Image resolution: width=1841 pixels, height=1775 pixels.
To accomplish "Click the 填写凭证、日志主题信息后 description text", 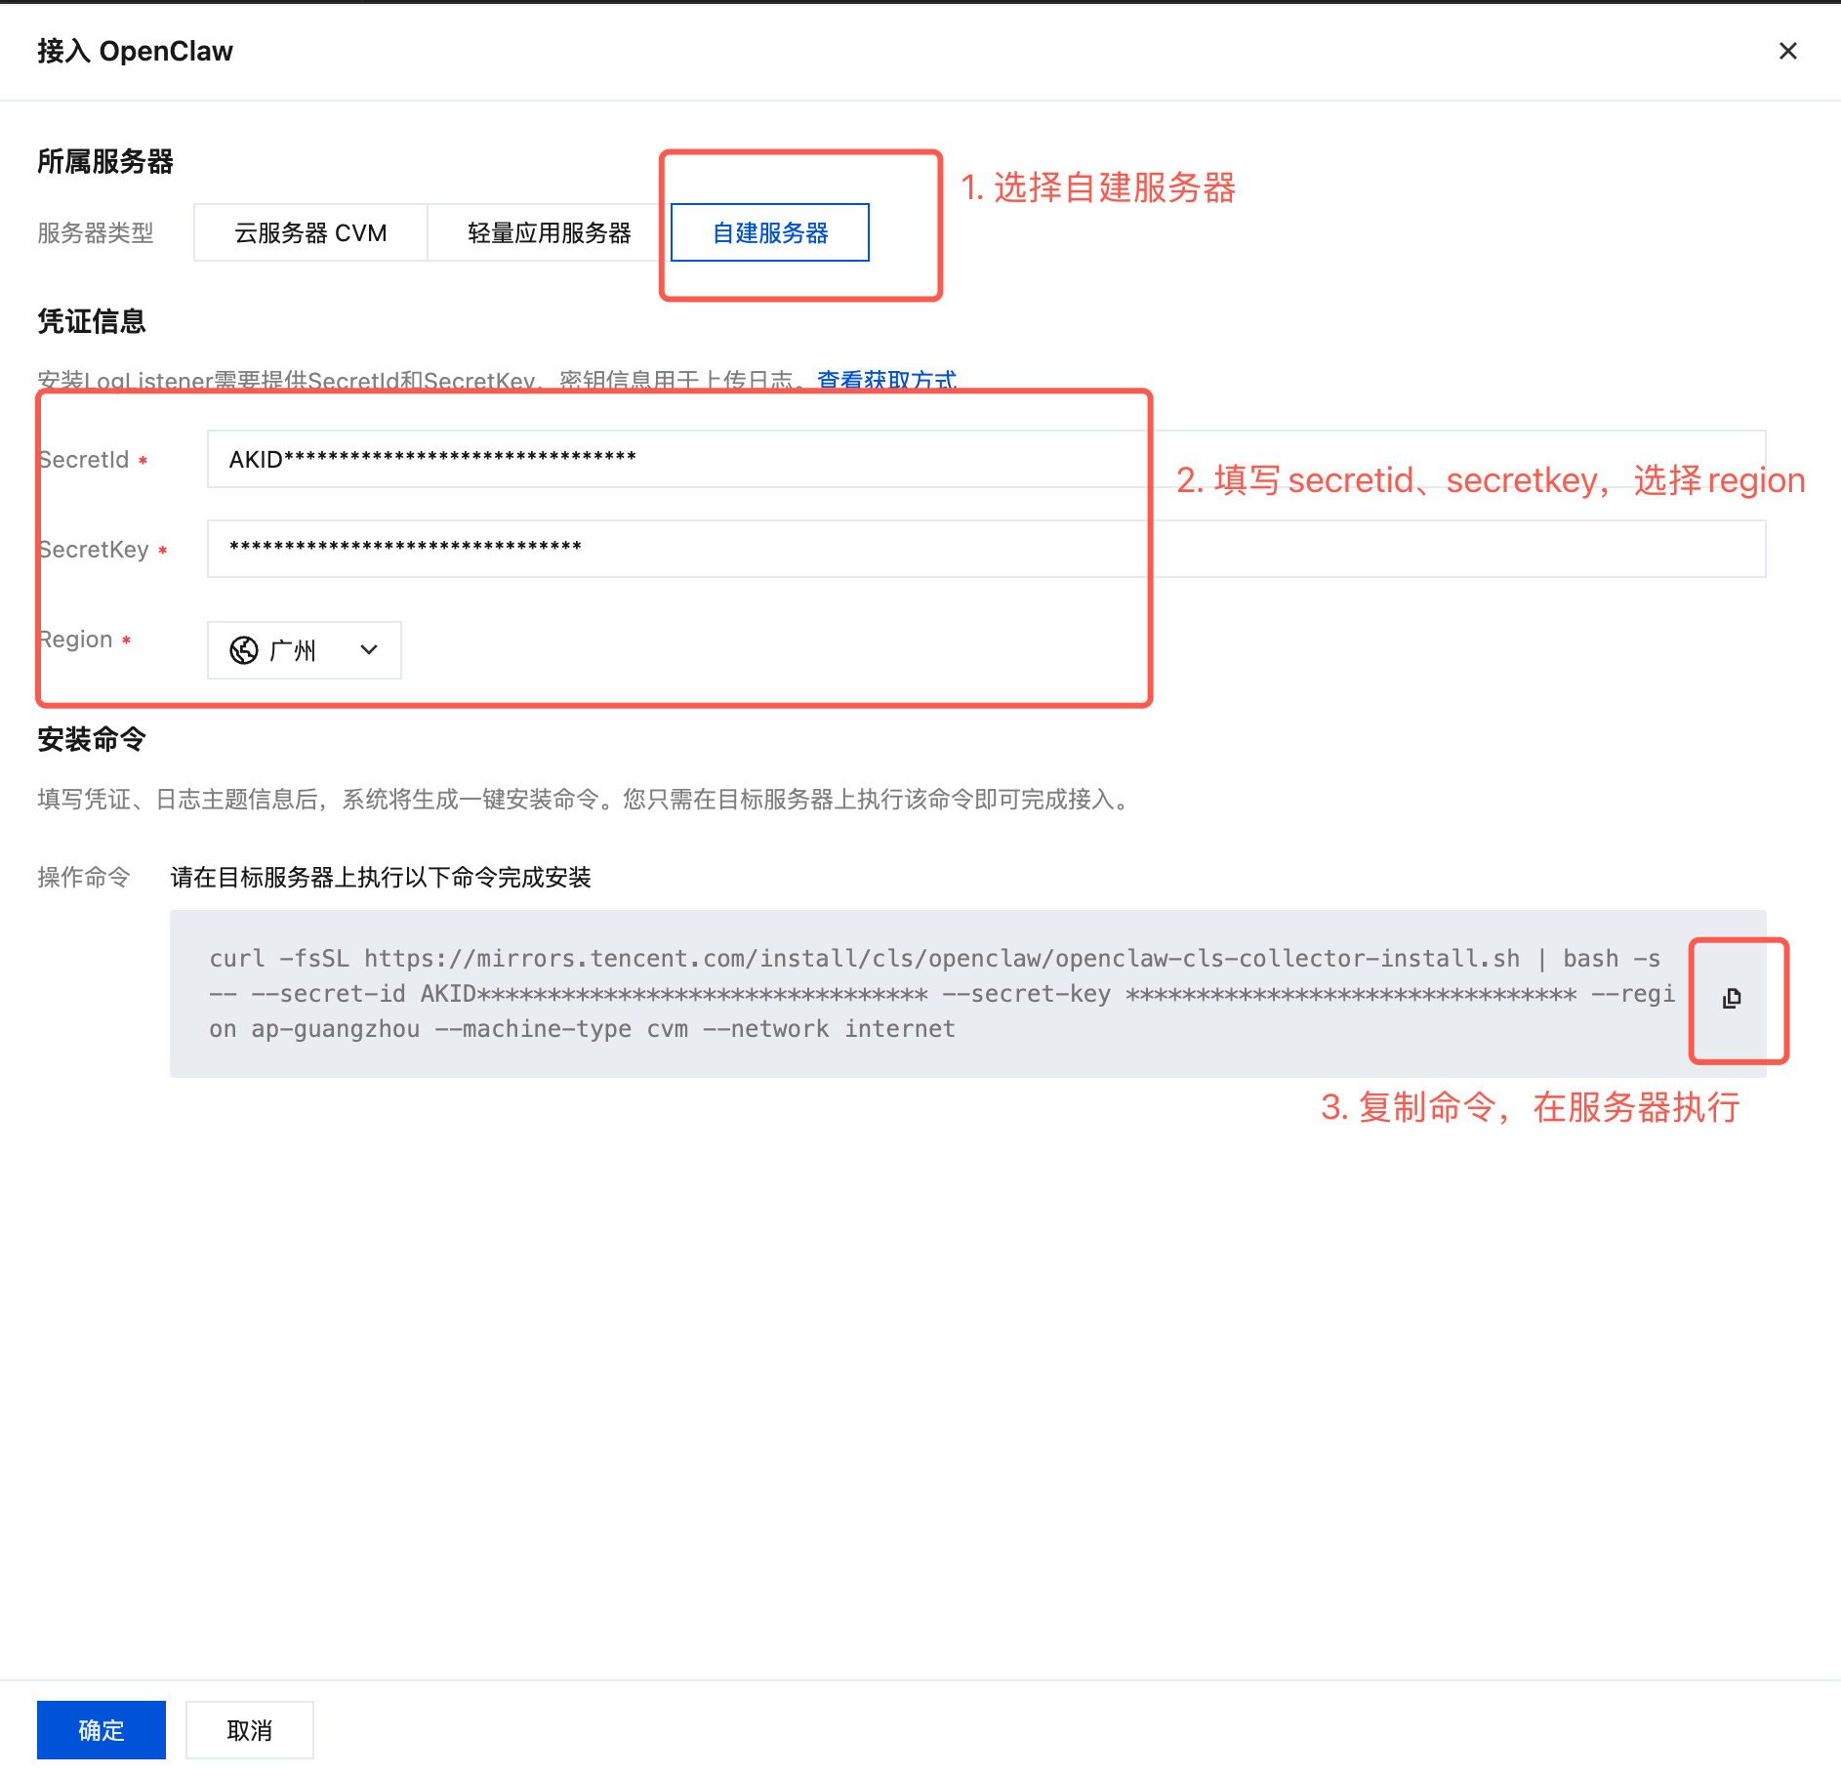I will tap(586, 800).
